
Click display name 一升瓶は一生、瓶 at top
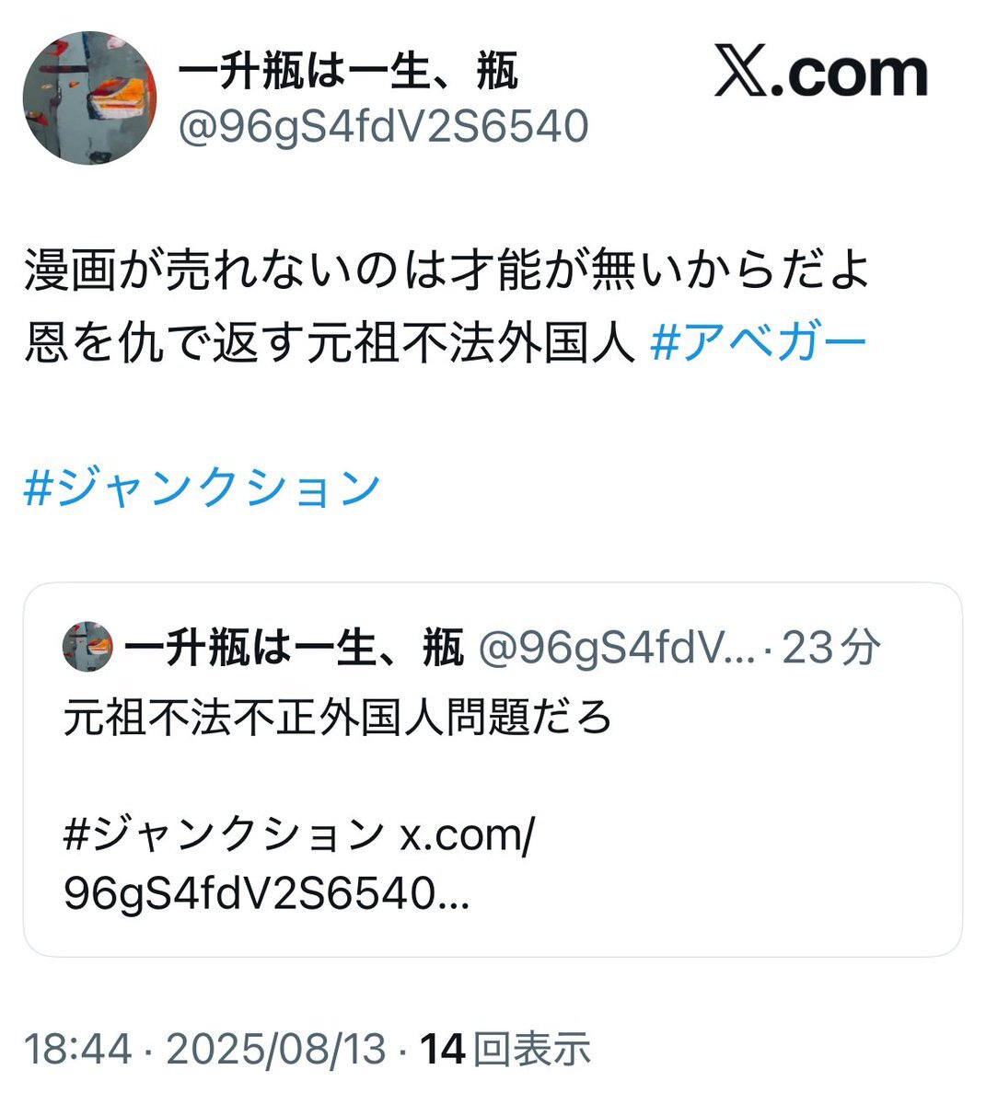(348, 71)
